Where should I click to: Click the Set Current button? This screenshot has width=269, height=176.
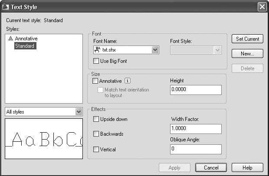[x=247, y=39]
